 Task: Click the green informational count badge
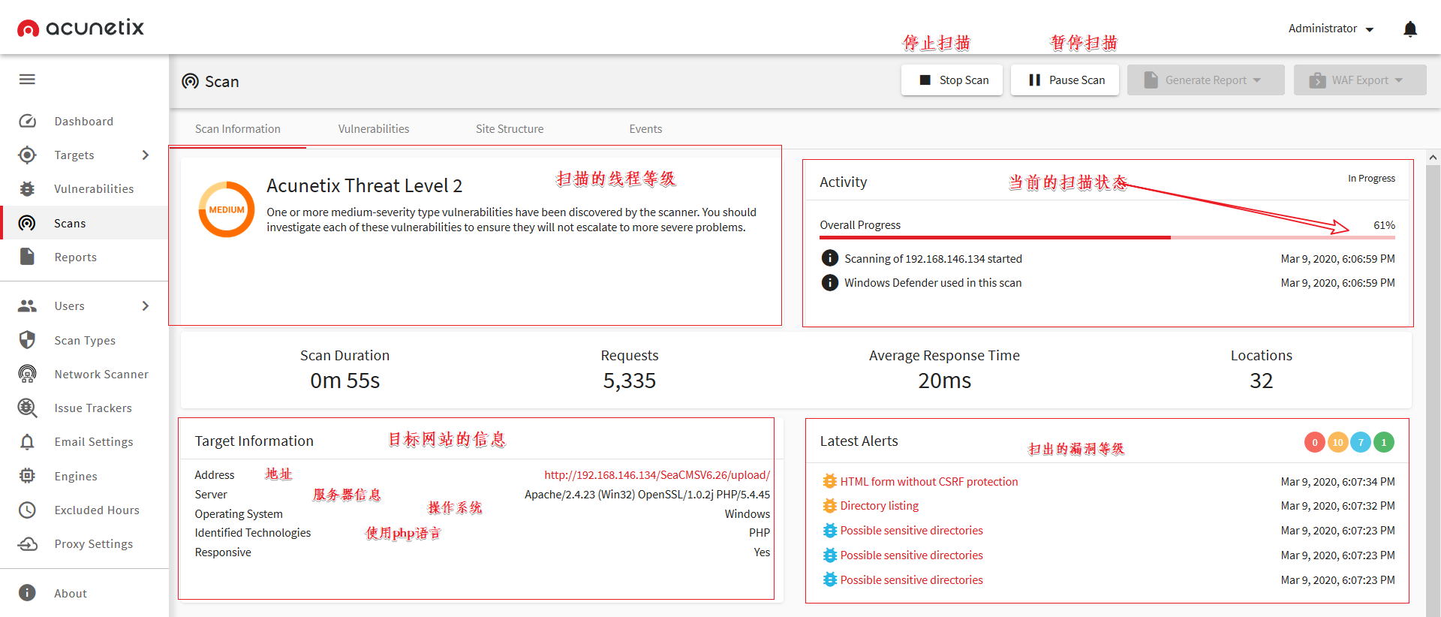point(1384,442)
